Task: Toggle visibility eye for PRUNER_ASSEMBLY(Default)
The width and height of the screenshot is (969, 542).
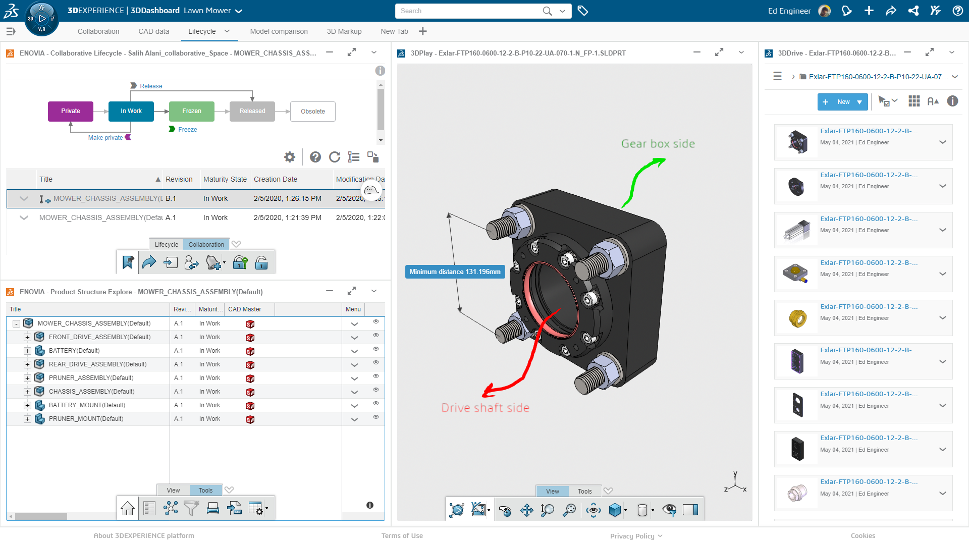Action: [x=375, y=376]
